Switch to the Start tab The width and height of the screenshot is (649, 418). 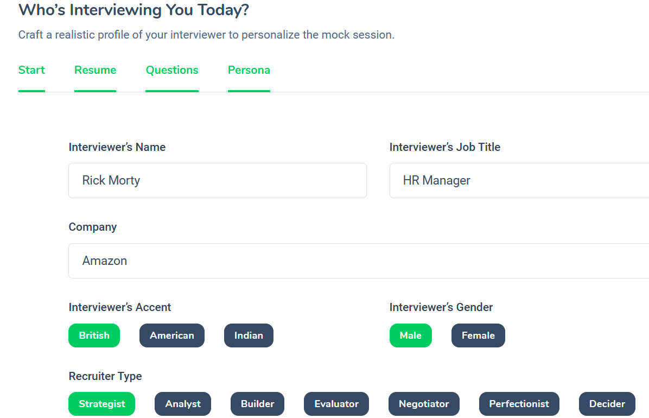coord(31,70)
